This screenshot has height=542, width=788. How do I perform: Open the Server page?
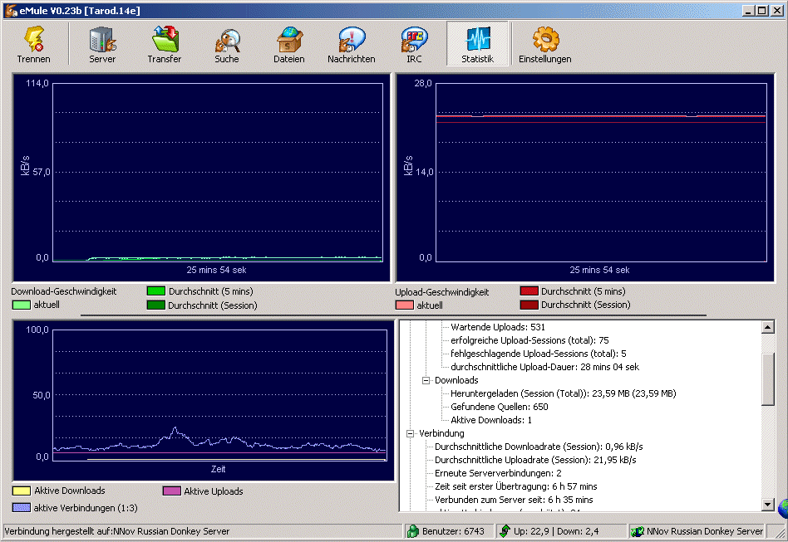[102, 45]
